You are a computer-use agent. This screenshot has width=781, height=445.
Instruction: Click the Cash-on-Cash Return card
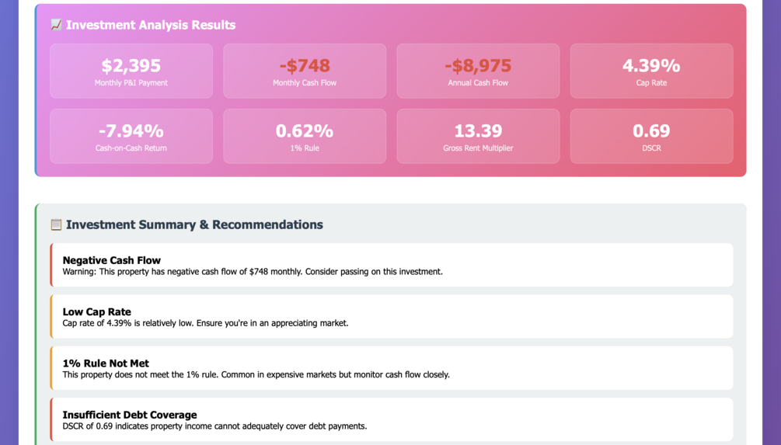(x=131, y=137)
